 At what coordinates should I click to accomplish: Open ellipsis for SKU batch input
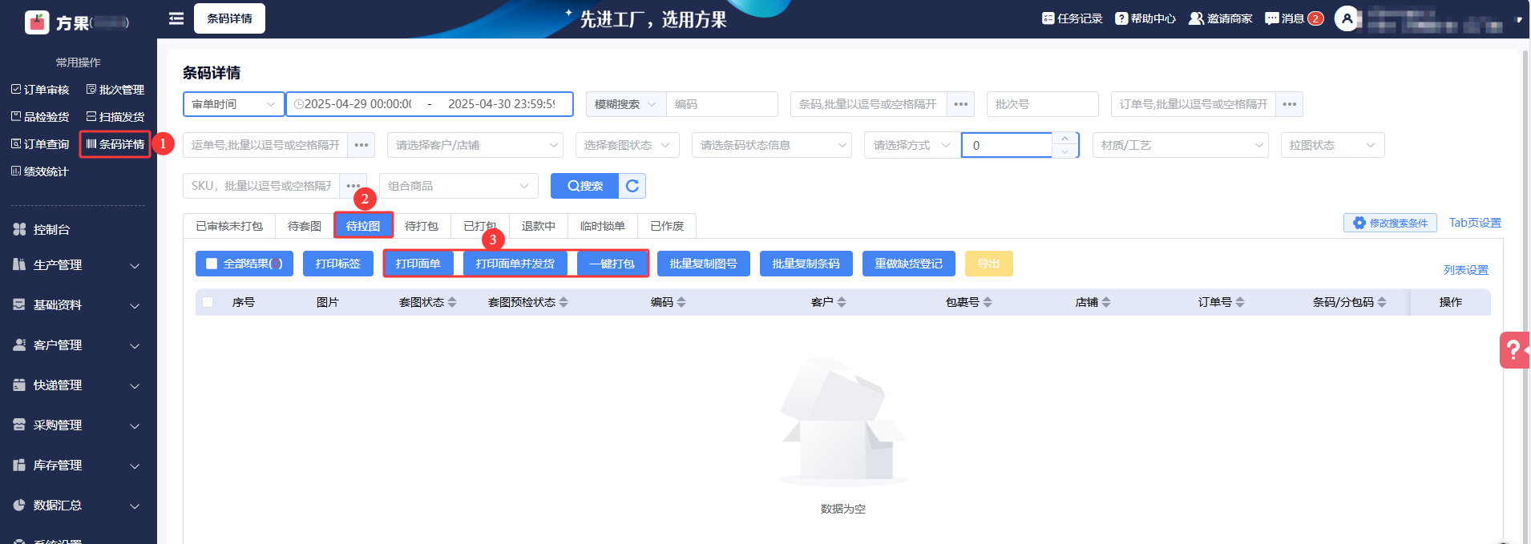[353, 186]
